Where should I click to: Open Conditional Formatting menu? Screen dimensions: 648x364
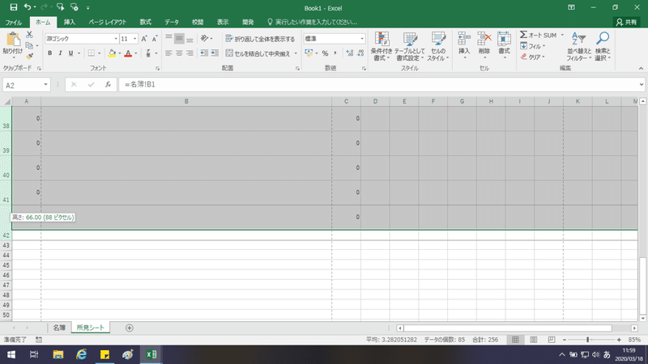381,46
